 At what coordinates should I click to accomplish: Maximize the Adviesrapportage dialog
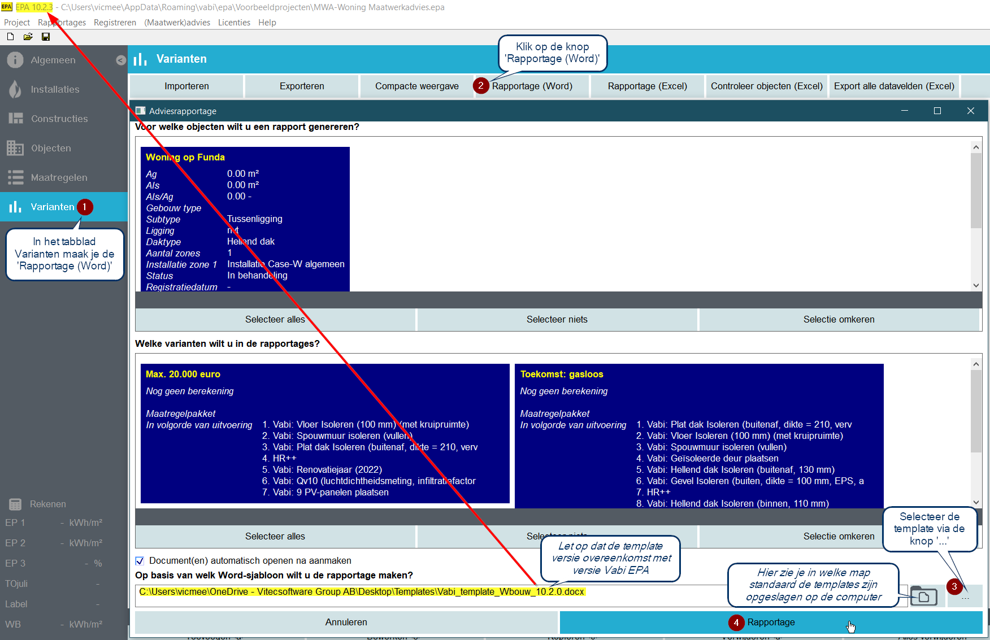tap(937, 111)
